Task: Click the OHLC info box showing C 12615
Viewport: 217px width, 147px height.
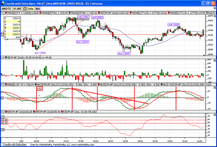Action: tap(12, 27)
